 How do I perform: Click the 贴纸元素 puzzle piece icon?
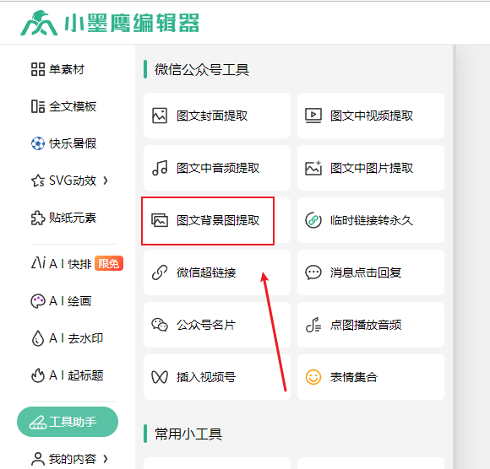38,218
